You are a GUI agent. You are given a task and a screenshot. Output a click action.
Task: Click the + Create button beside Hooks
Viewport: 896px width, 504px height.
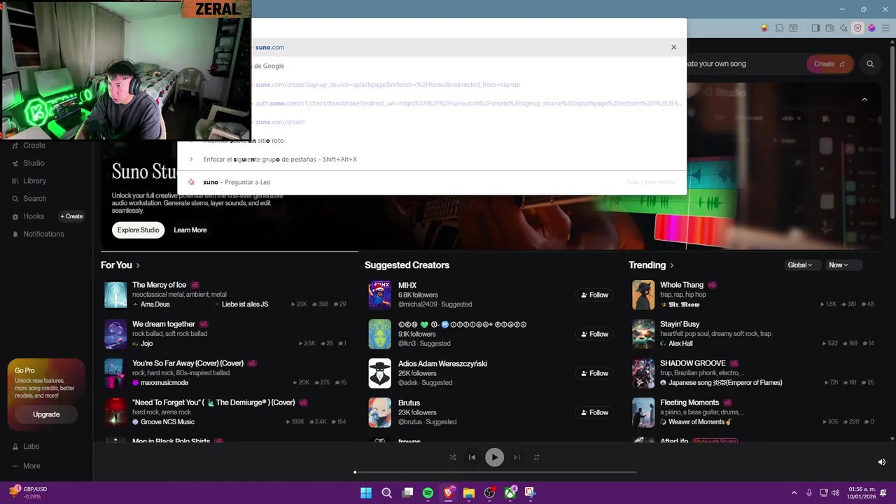pos(71,216)
